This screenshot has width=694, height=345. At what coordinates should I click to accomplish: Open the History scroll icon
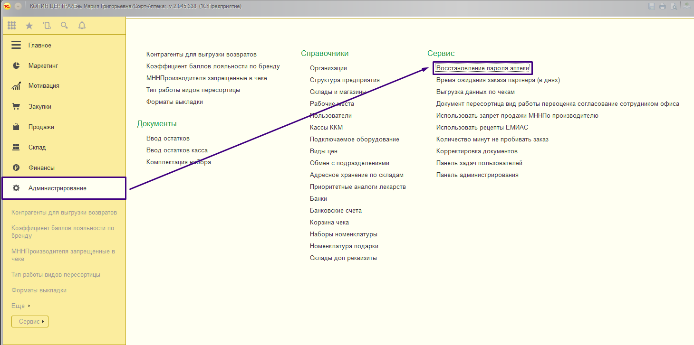pos(47,26)
